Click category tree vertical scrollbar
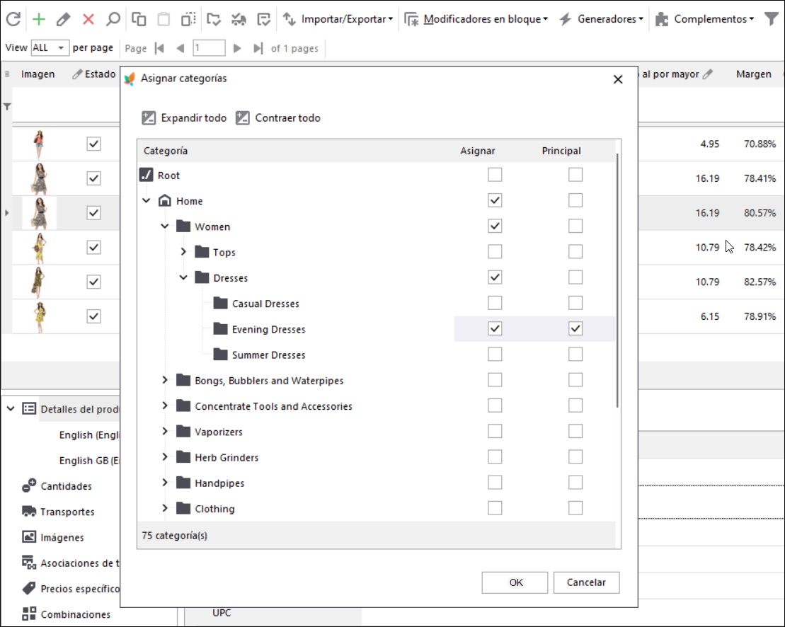 tap(618, 280)
